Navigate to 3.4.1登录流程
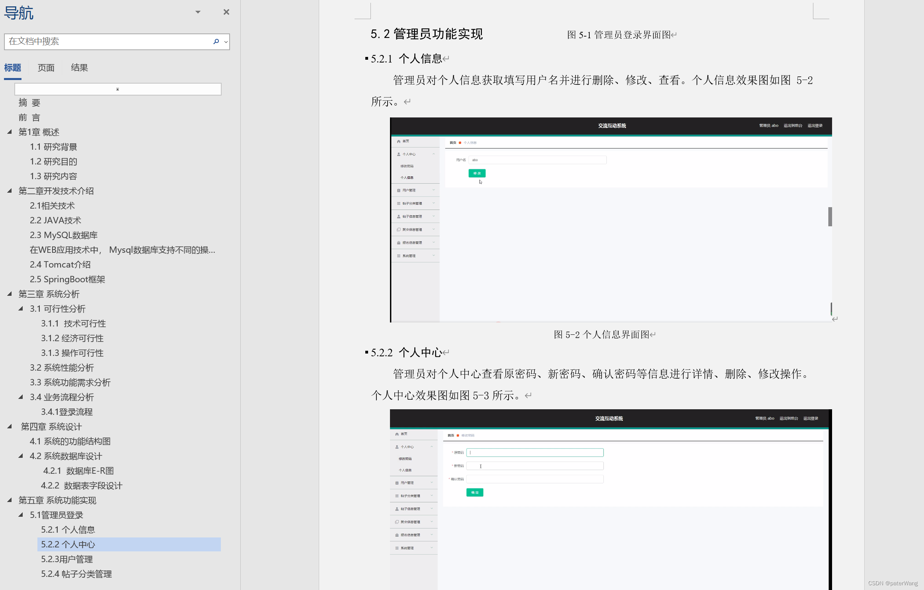The image size is (924, 590). tap(67, 412)
